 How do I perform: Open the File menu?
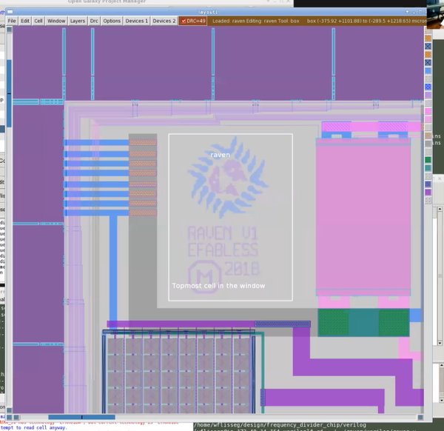tap(12, 21)
